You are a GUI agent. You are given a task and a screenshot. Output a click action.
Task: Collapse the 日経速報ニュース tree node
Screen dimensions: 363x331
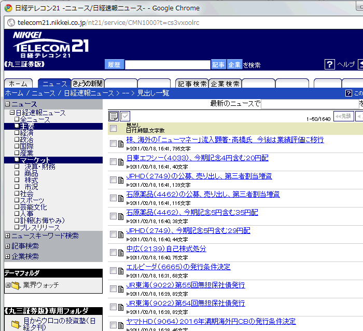[12, 113]
